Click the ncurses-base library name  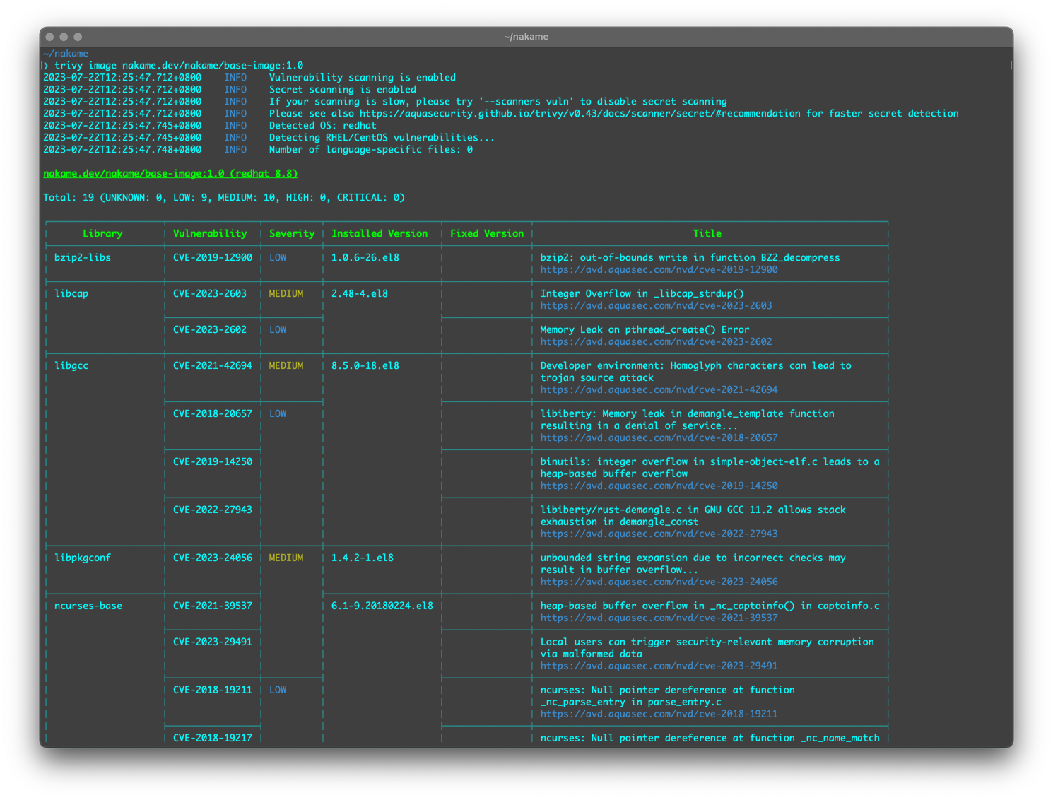click(x=88, y=606)
